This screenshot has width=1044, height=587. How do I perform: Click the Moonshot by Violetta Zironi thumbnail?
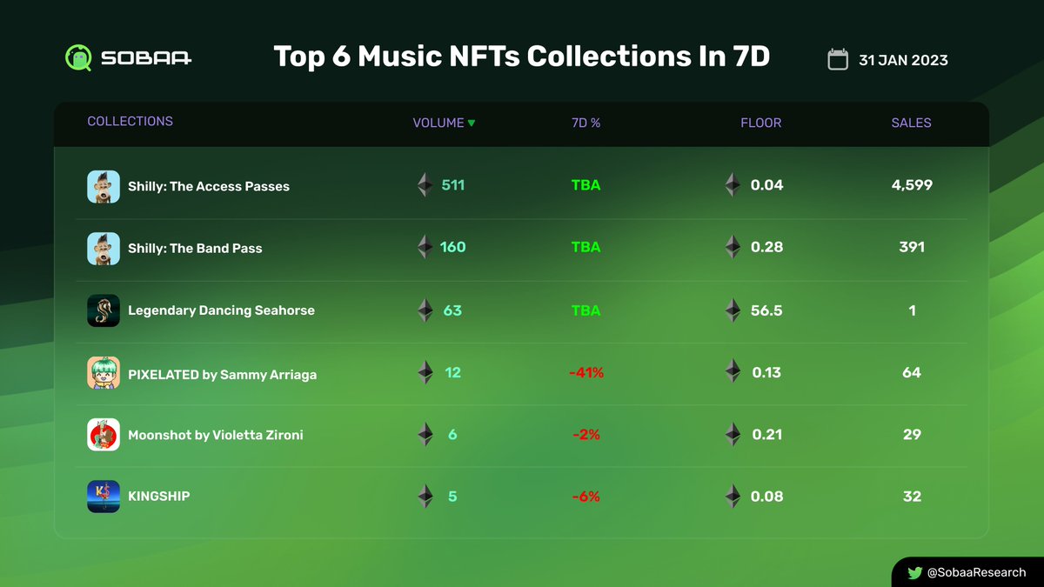point(104,434)
